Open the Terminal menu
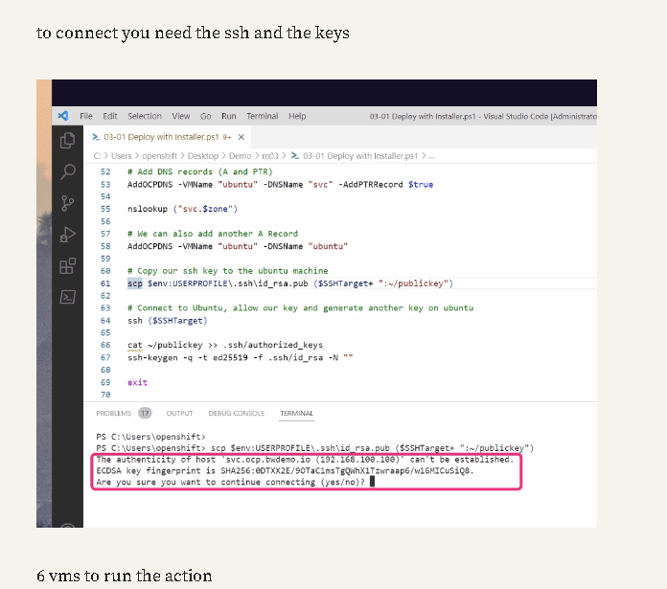Viewport: 667px width, 589px height. pos(262,116)
